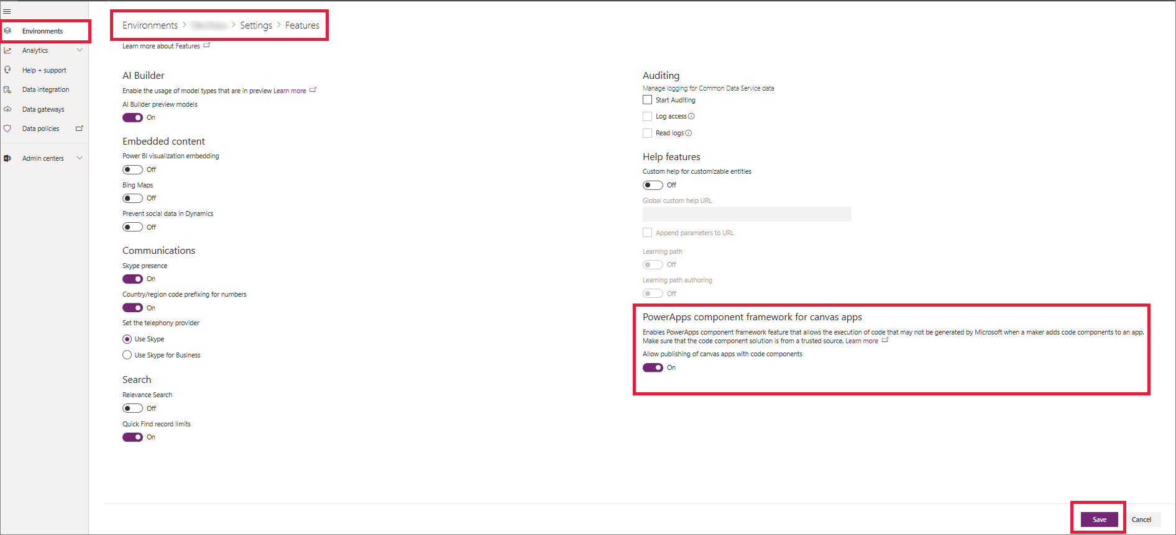Expand the Analytics sidebar chevron

coord(80,50)
